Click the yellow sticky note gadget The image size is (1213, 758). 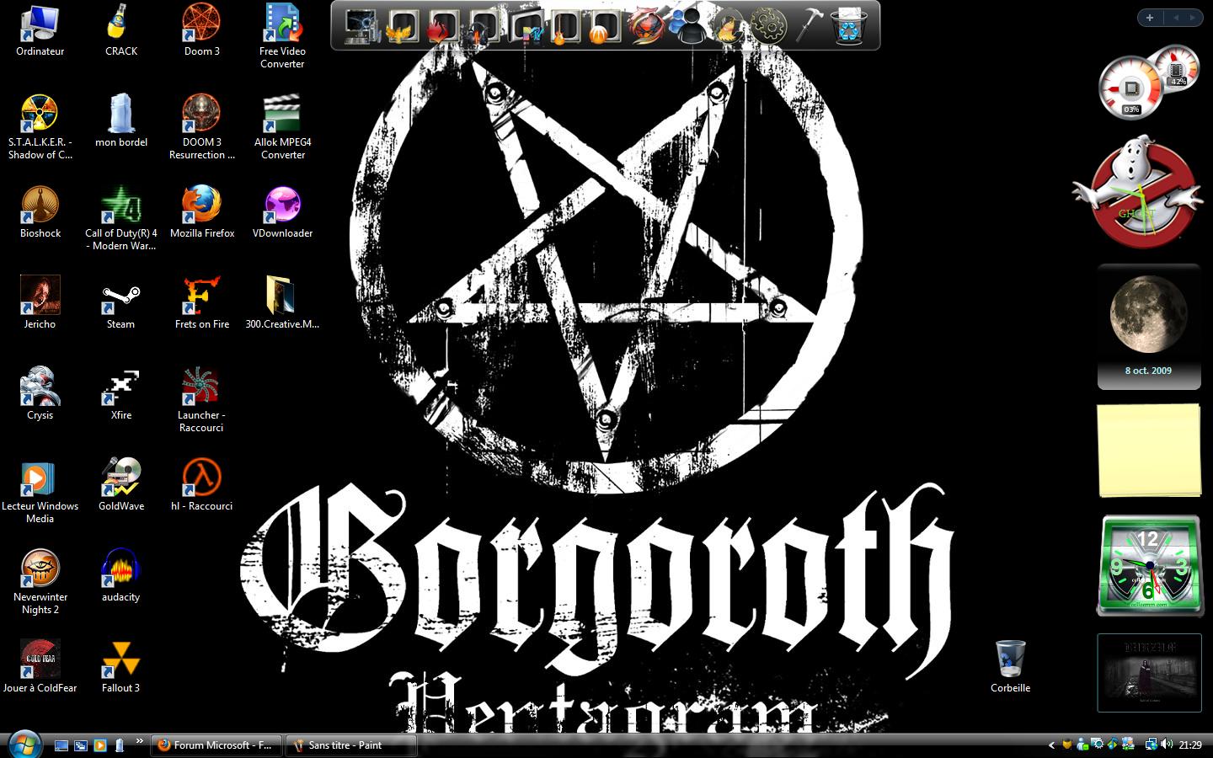click(1149, 451)
